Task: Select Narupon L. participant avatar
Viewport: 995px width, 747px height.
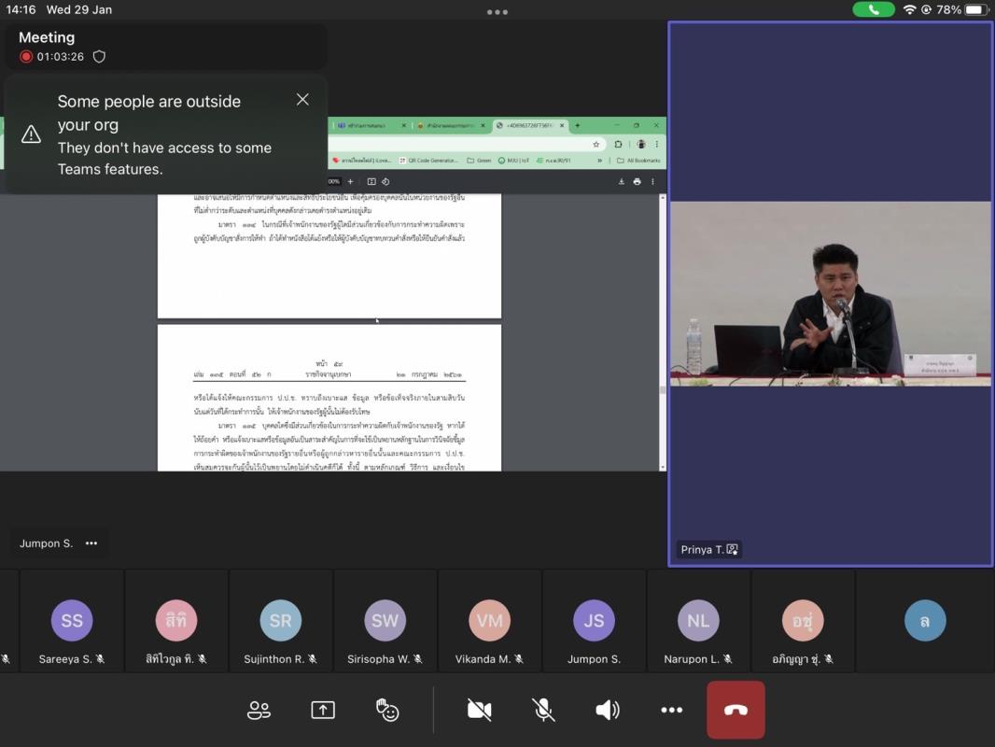Action: pos(698,620)
